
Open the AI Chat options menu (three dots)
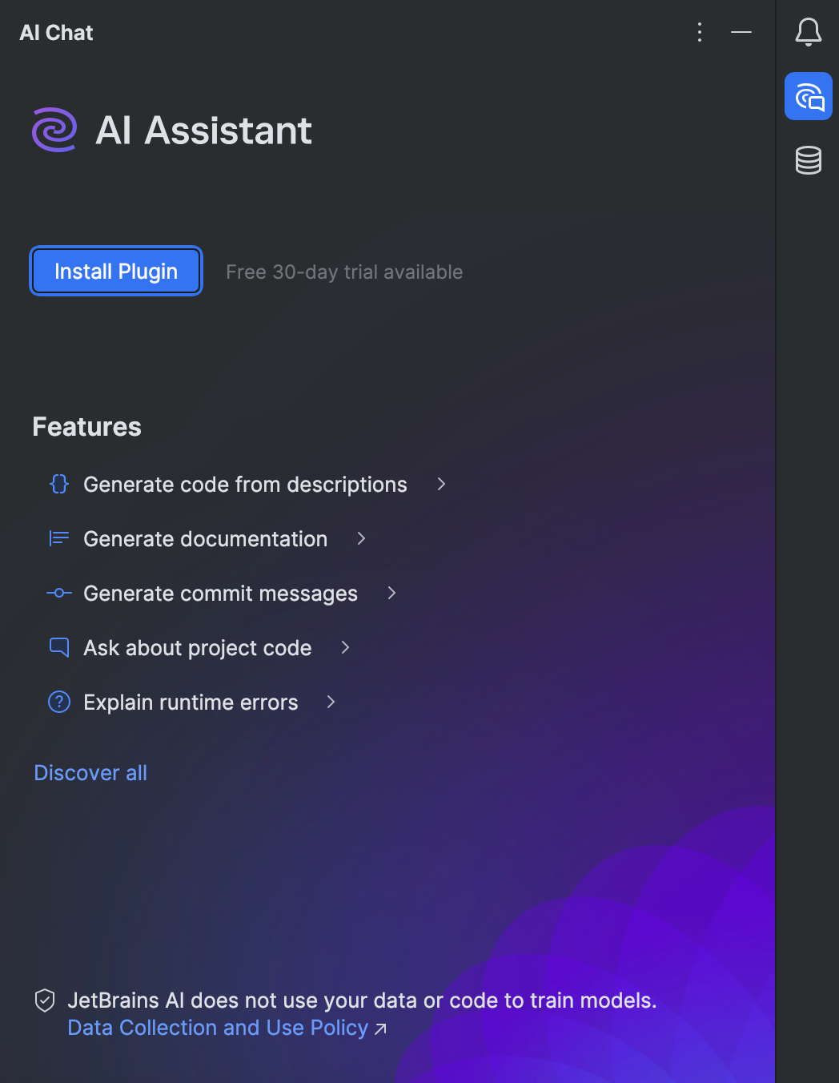tap(700, 32)
